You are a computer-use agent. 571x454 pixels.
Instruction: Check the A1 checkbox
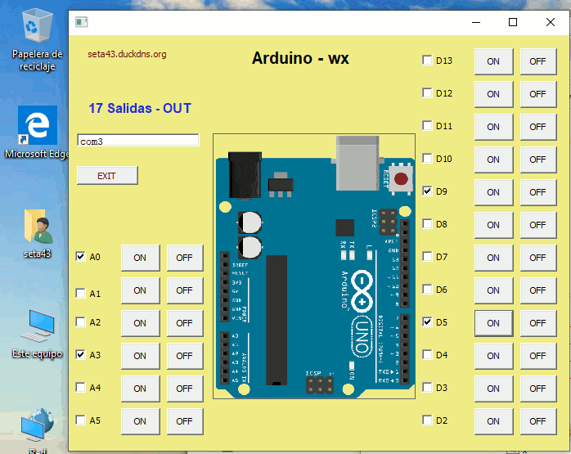(x=80, y=293)
